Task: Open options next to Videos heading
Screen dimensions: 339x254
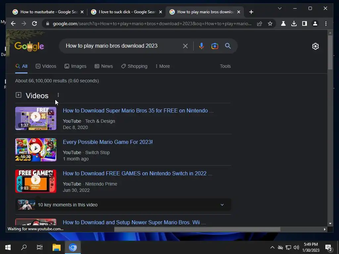Action: (x=58, y=95)
